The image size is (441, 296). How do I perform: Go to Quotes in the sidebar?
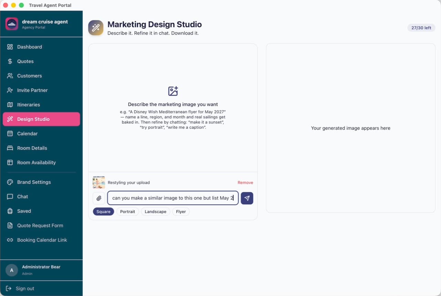point(41,61)
